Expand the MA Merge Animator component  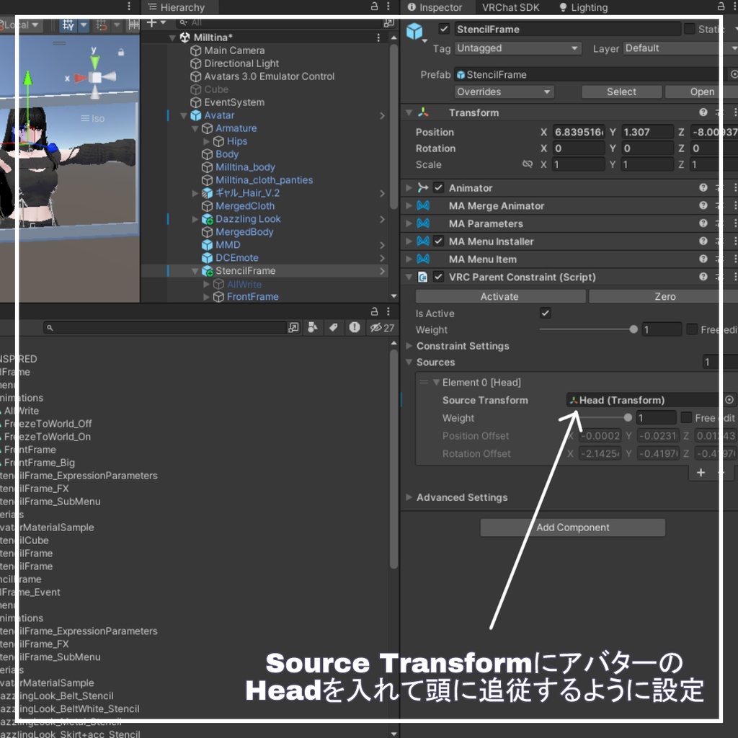(x=409, y=205)
